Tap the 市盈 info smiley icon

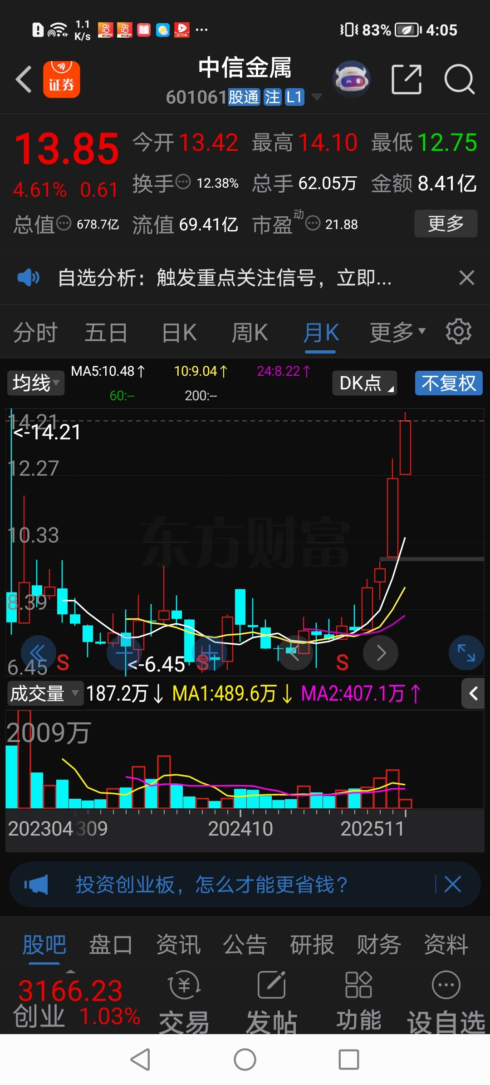point(313,223)
